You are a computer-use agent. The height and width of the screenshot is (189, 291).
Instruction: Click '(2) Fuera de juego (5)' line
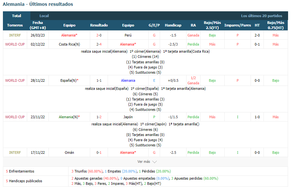coord(145,104)
